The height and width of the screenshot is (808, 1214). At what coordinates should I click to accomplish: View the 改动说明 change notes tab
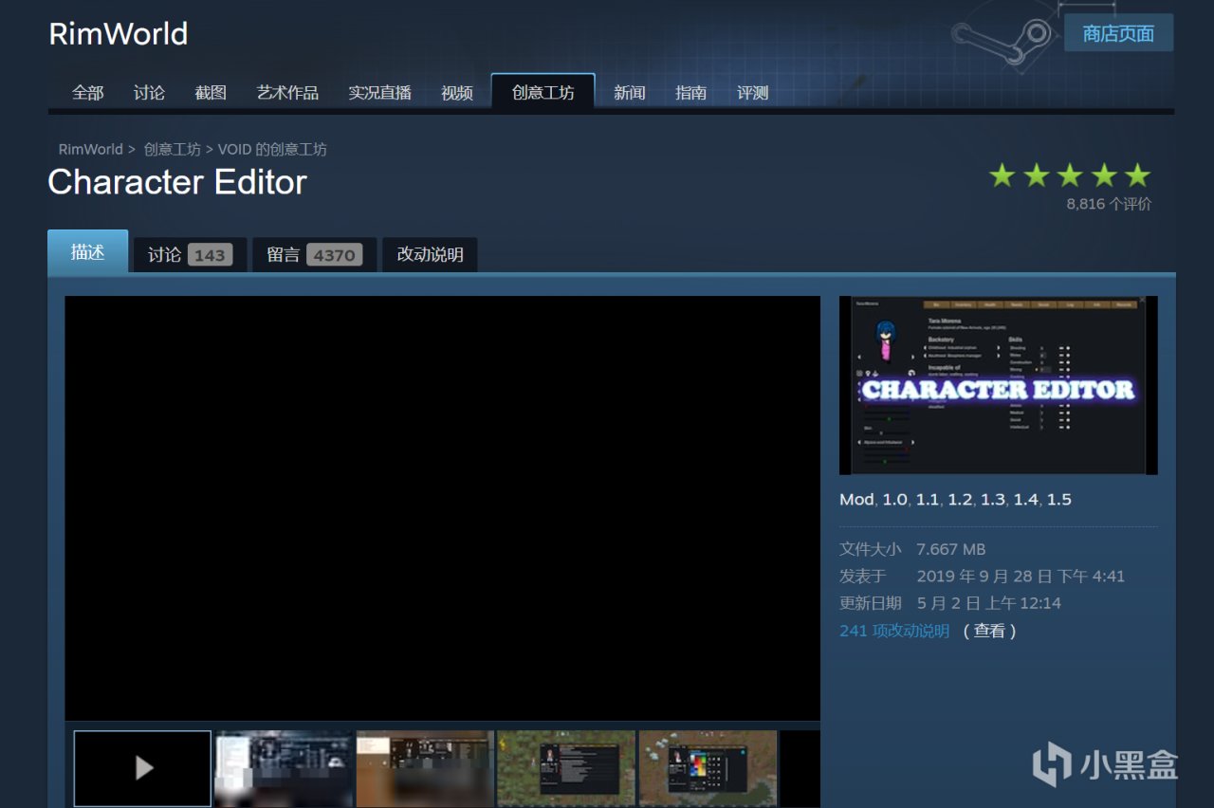pos(430,254)
